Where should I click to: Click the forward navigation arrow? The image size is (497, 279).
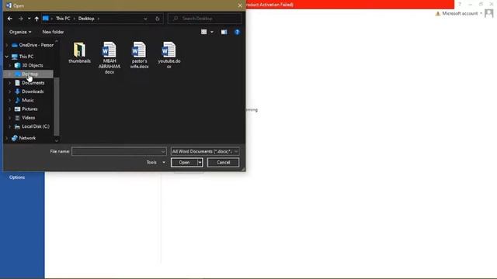click(21, 19)
